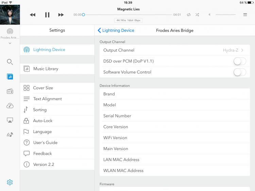Open Search from the sidebar
Image resolution: width=255 pixels, height=191 pixels.
click(10, 62)
